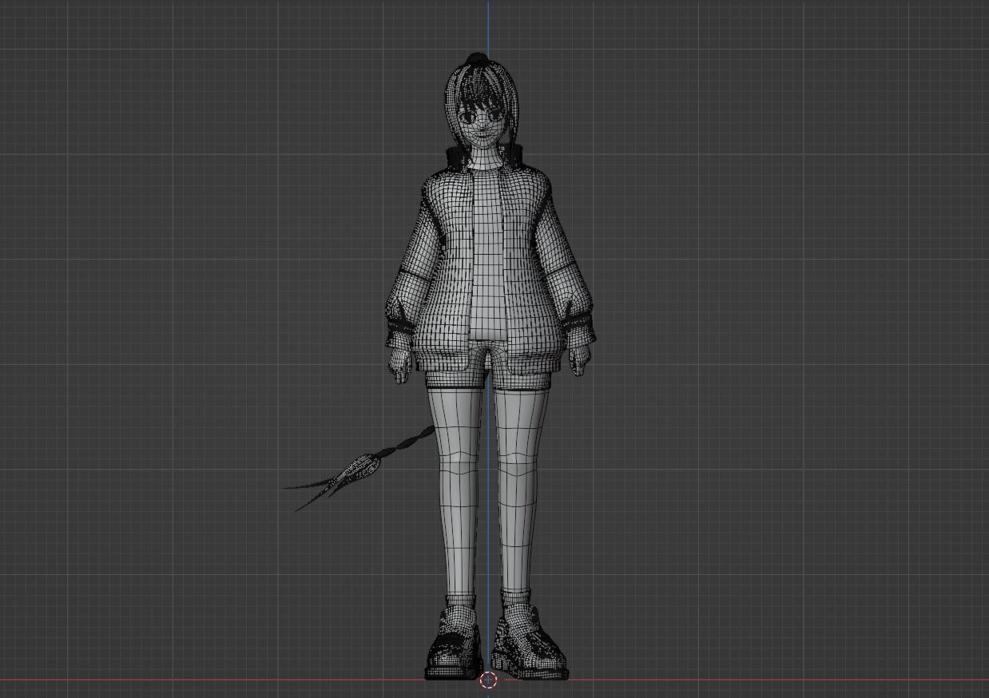Select the inner shirt under the open jacket
This screenshot has width=989, height=698.
click(x=489, y=256)
